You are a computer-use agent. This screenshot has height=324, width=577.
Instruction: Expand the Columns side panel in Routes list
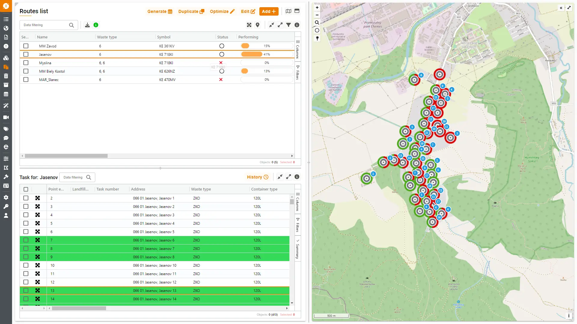pyautogui.click(x=298, y=49)
